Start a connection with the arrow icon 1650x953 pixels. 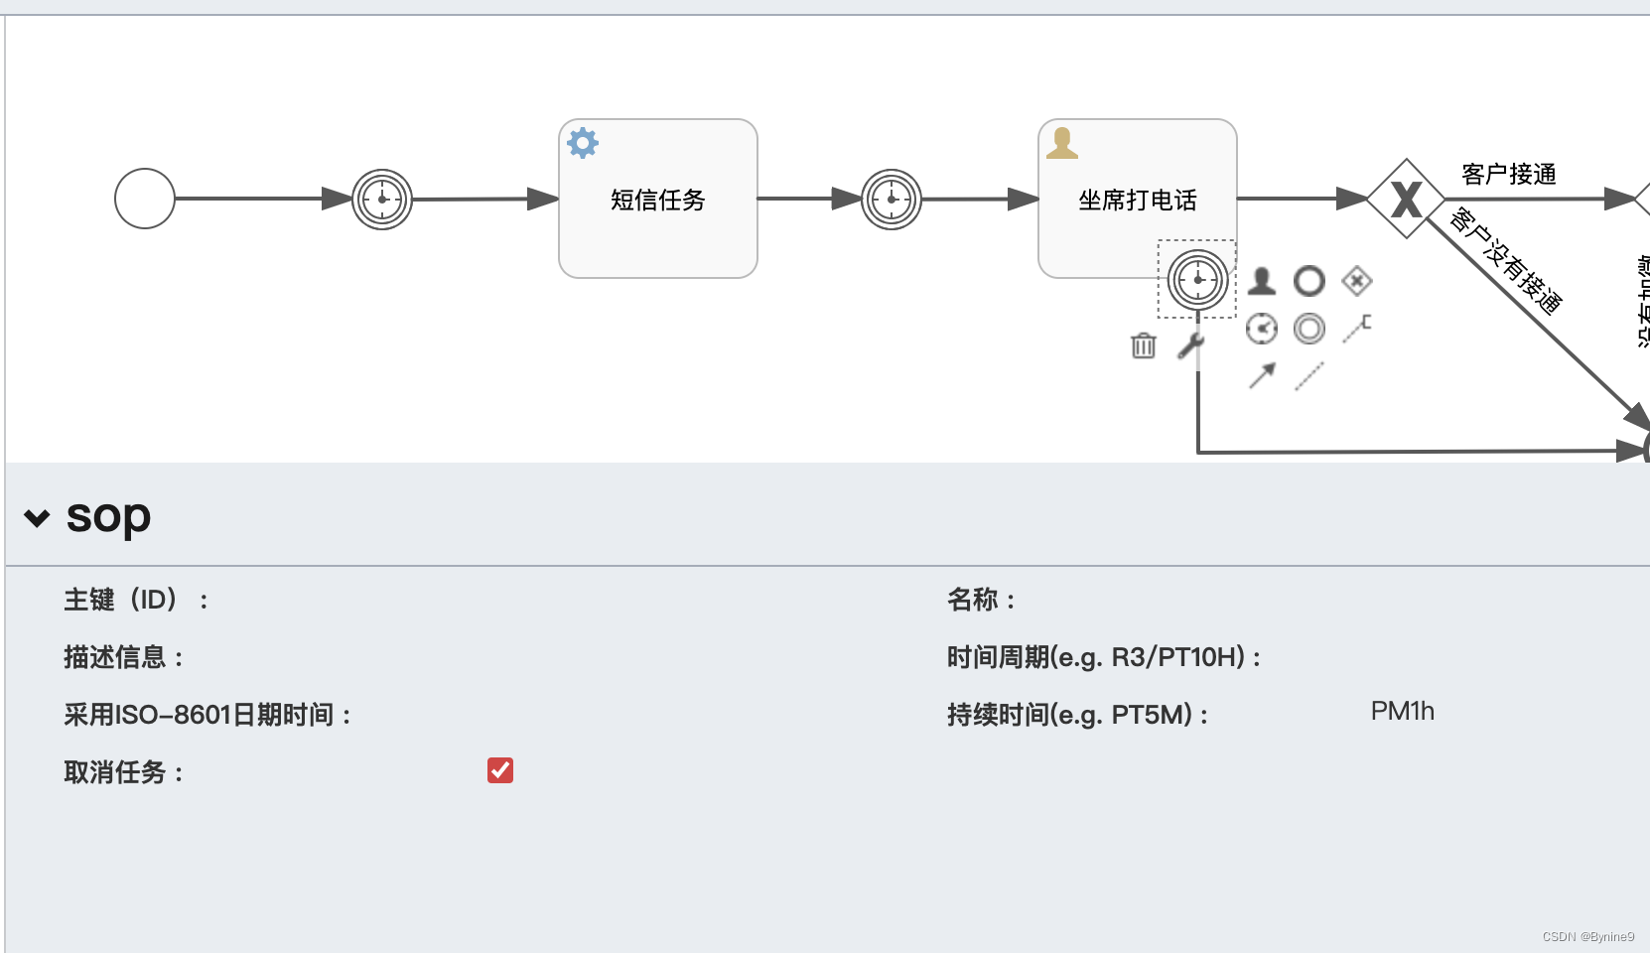[1261, 377]
